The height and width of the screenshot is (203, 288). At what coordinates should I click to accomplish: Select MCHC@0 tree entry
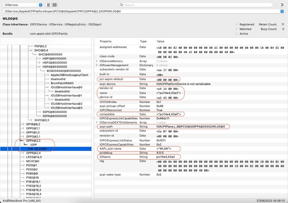click(33, 161)
